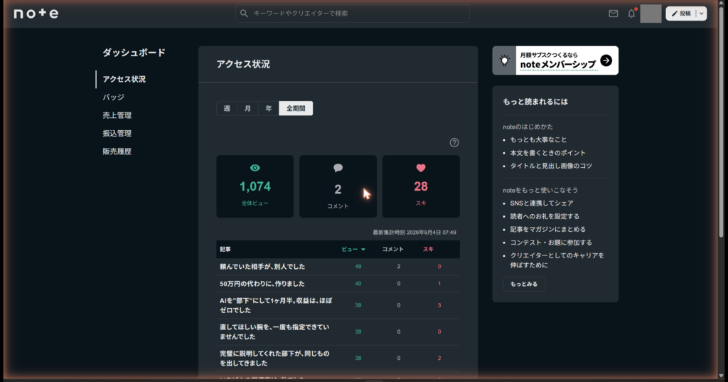Select アクセス状況 in the sidebar
Screen dimensions: 728x382
(124, 79)
